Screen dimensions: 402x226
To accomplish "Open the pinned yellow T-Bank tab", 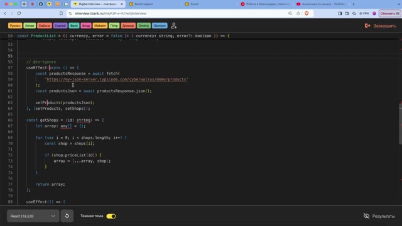I will (x=49, y=4).
